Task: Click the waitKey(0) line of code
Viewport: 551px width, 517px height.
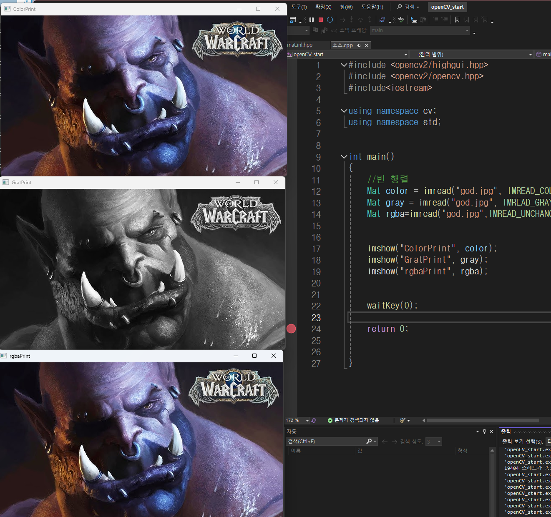Action: pos(392,305)
